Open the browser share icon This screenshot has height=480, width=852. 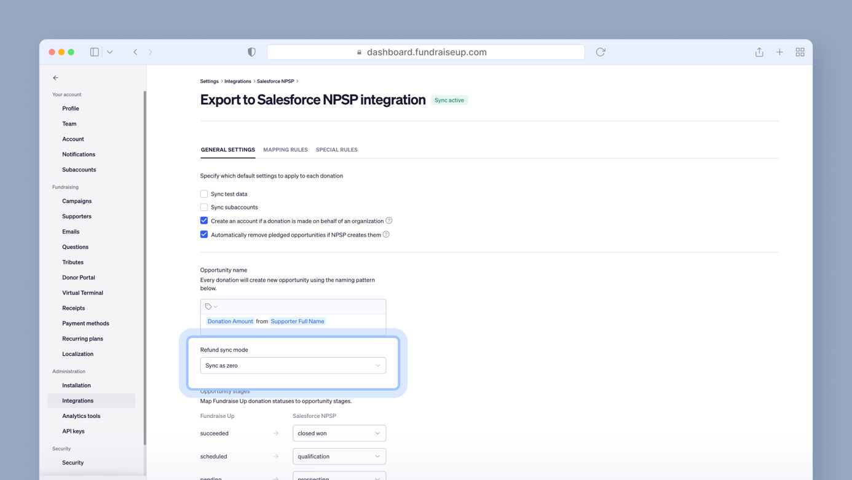point(759,52)
